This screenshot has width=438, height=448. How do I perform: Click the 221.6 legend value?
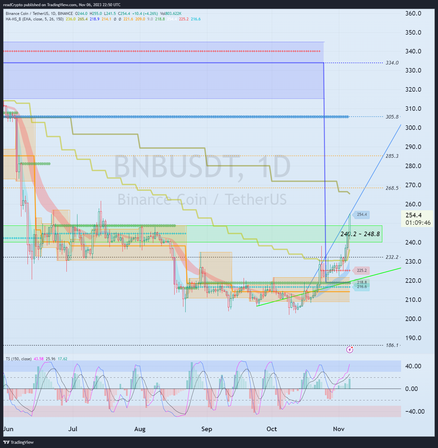tap(128, 19)
